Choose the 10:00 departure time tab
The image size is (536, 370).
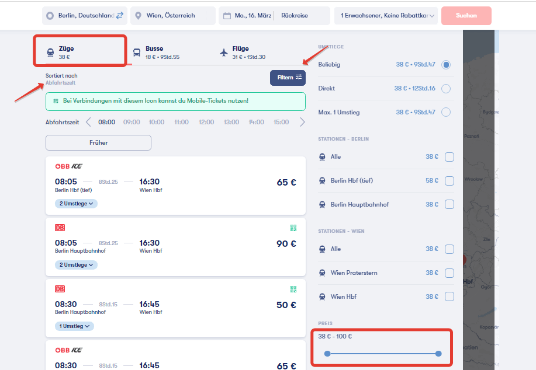157,122
